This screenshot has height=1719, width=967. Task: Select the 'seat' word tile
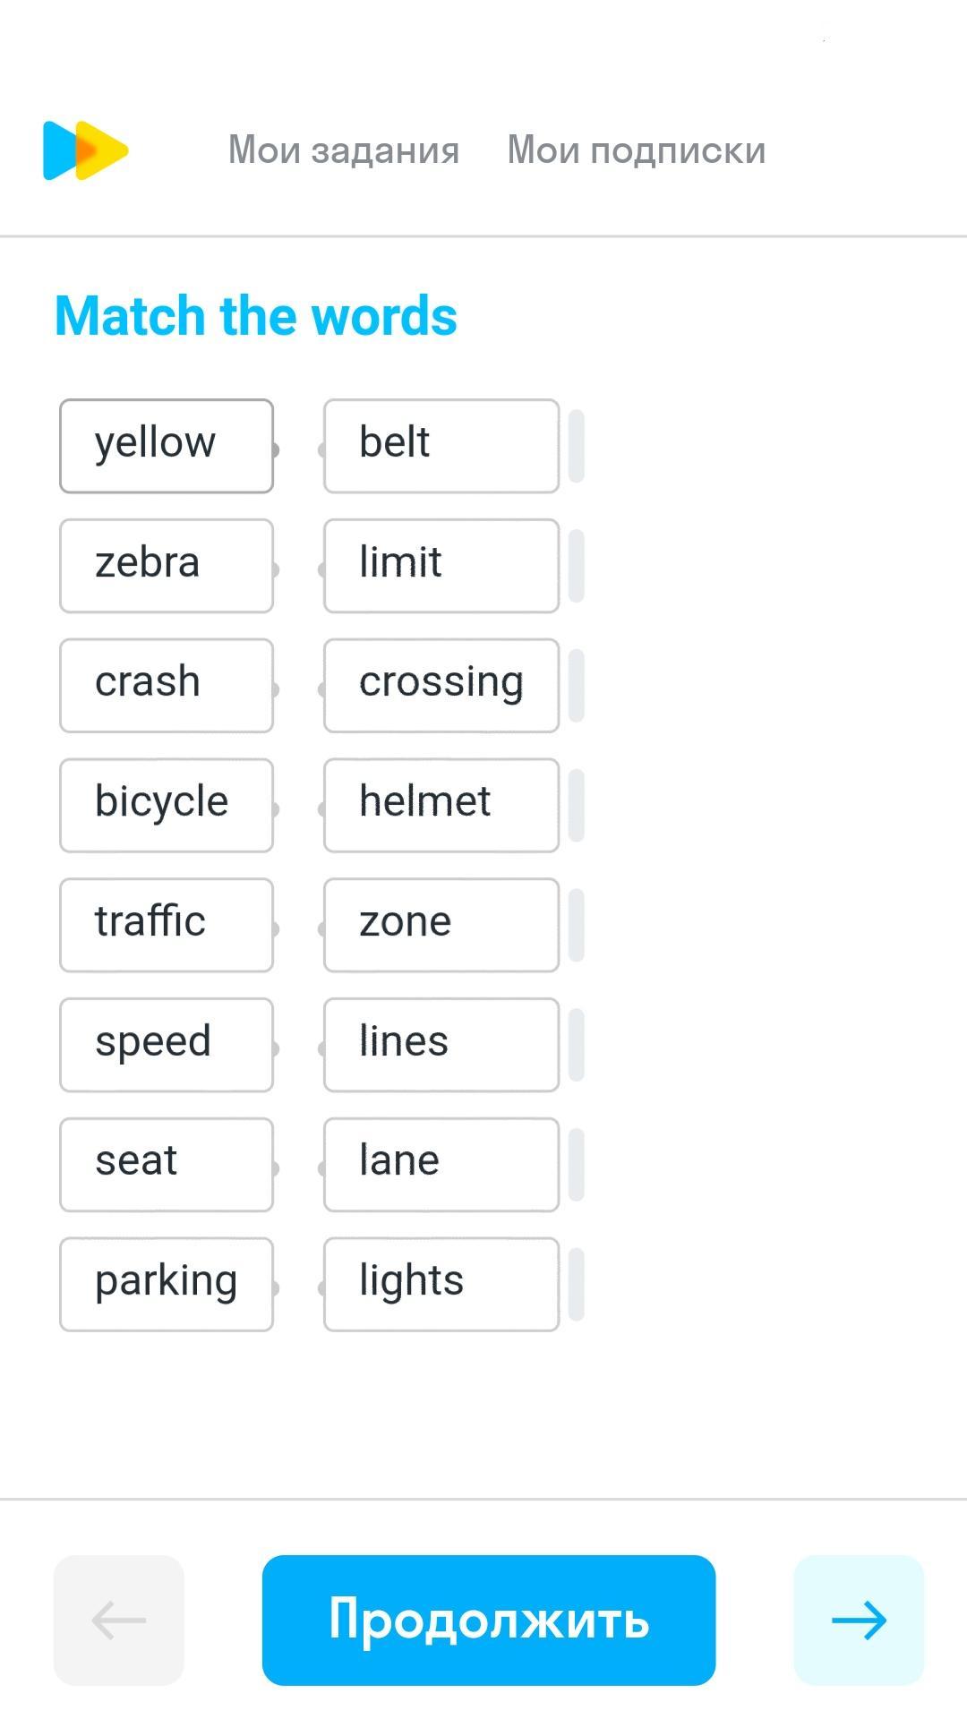coord(167,1164)
